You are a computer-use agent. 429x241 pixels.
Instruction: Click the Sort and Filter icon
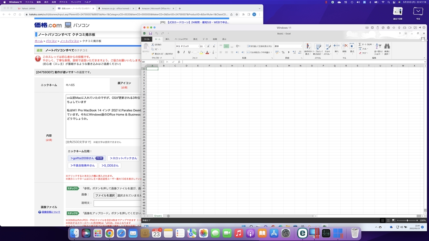[x=378, y=47]
